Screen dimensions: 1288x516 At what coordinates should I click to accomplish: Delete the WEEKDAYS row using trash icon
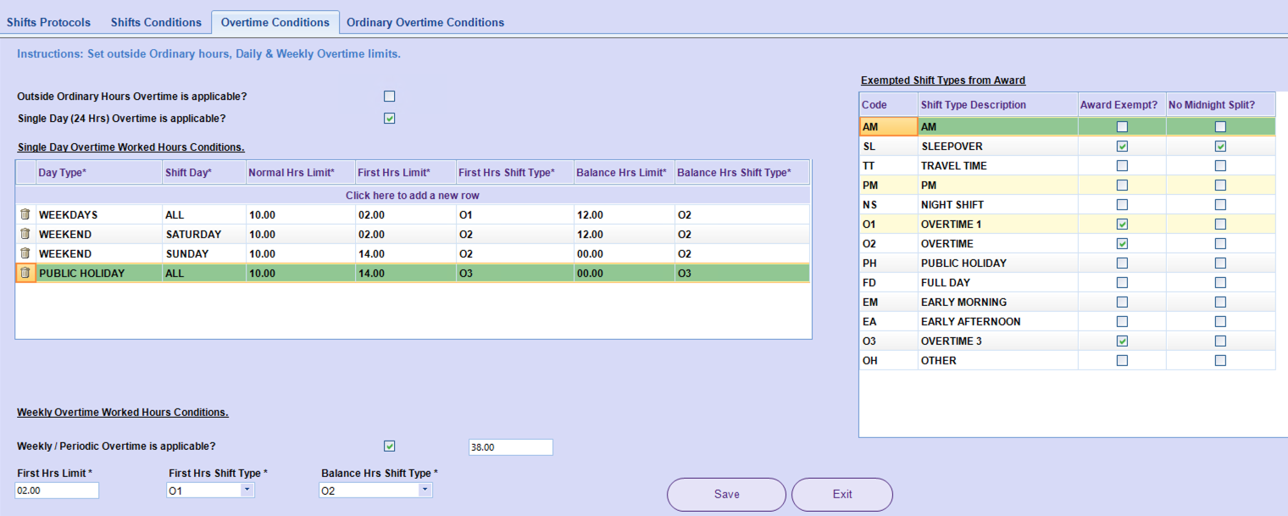25,214
